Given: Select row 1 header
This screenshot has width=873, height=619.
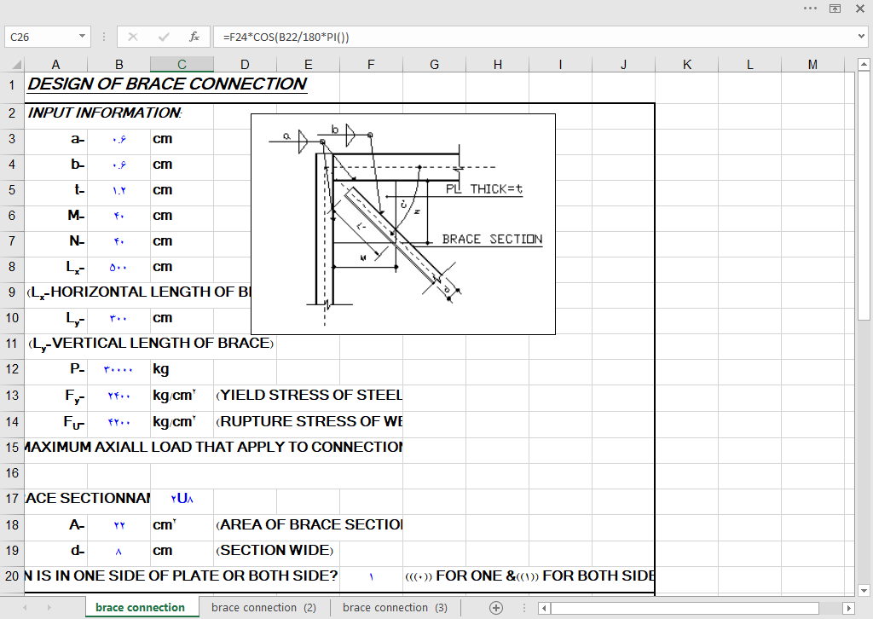Looking at the screenshot, I should pos(12,85).
